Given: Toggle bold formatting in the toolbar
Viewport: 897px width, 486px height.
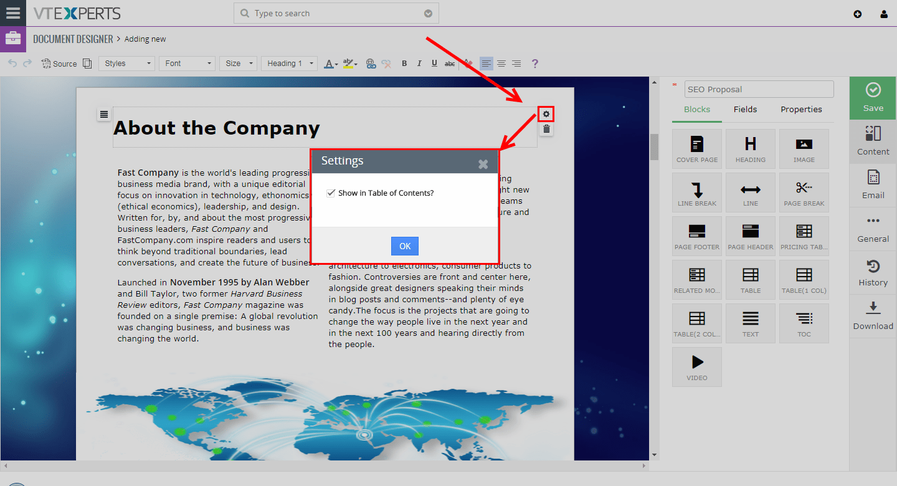Looking at the screenshot, I should click(404, 63).
